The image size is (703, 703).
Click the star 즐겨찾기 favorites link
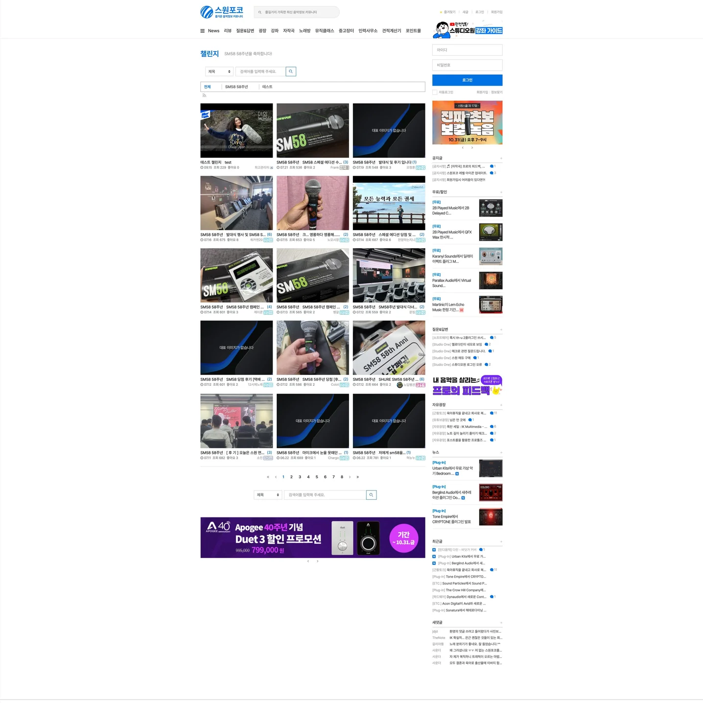click(447, 12)
